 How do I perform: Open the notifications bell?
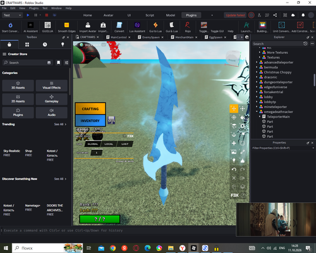[x=303, y=15]
